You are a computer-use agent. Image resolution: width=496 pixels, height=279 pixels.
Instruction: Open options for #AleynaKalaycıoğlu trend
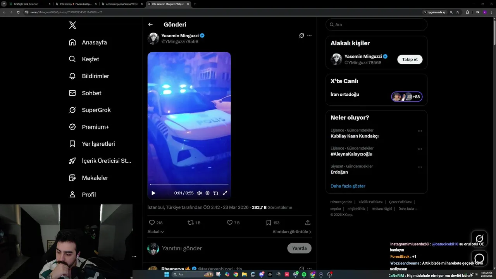pyautogui.click(x=420, y=149)
